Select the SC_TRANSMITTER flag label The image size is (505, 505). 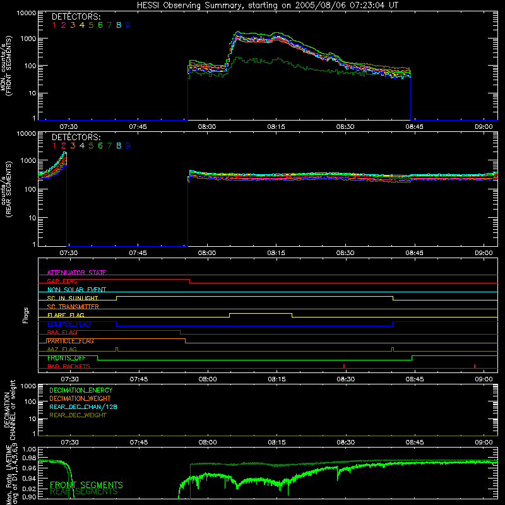pos(73,307)
